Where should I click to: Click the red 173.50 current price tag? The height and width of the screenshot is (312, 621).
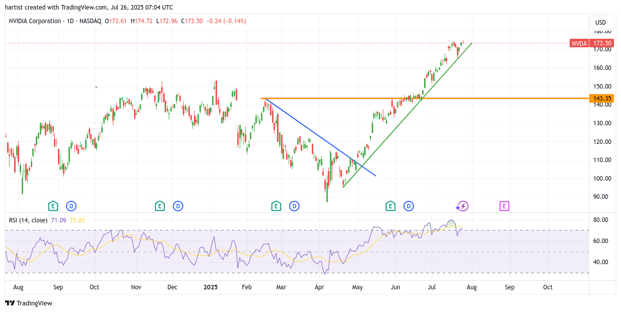click(602, 43)
